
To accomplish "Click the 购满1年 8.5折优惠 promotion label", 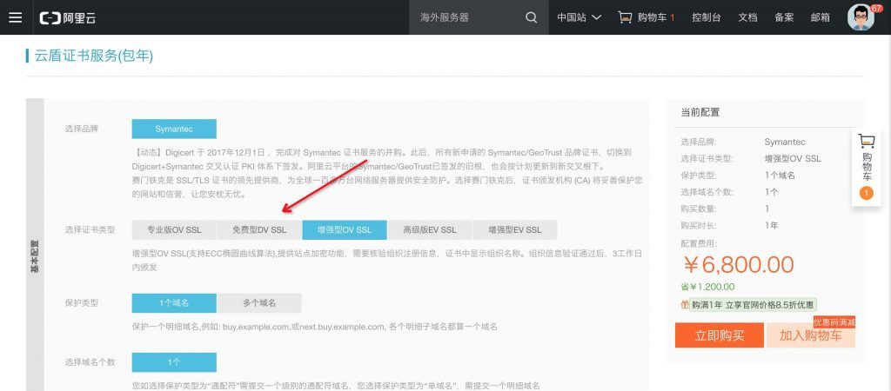I will click(x=754, y=305).
